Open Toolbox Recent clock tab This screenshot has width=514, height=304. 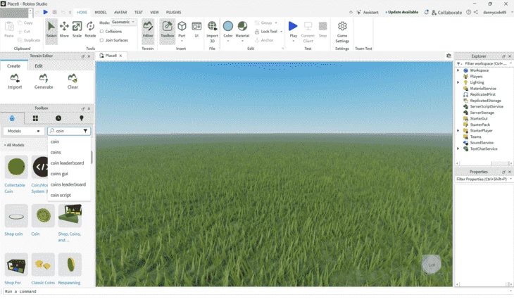pyautogui.click(x=58, y=118)
